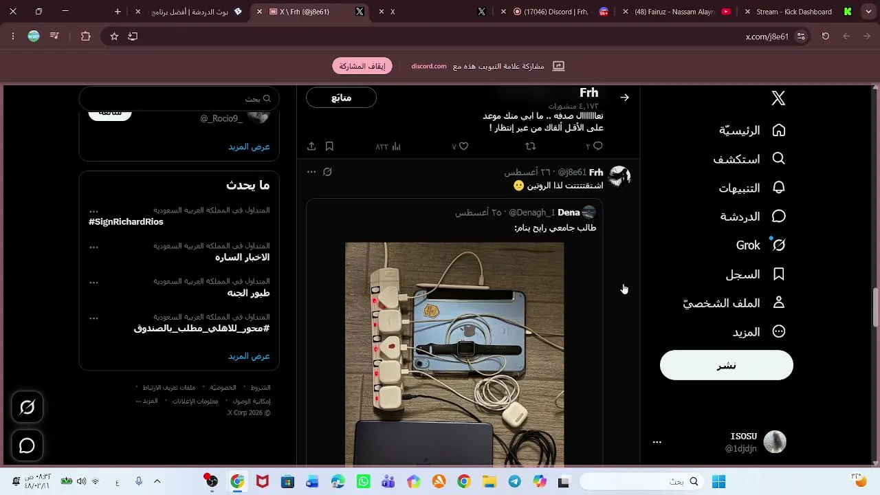Reload the page
The image size is (880, 495).
tap(826, 36)
